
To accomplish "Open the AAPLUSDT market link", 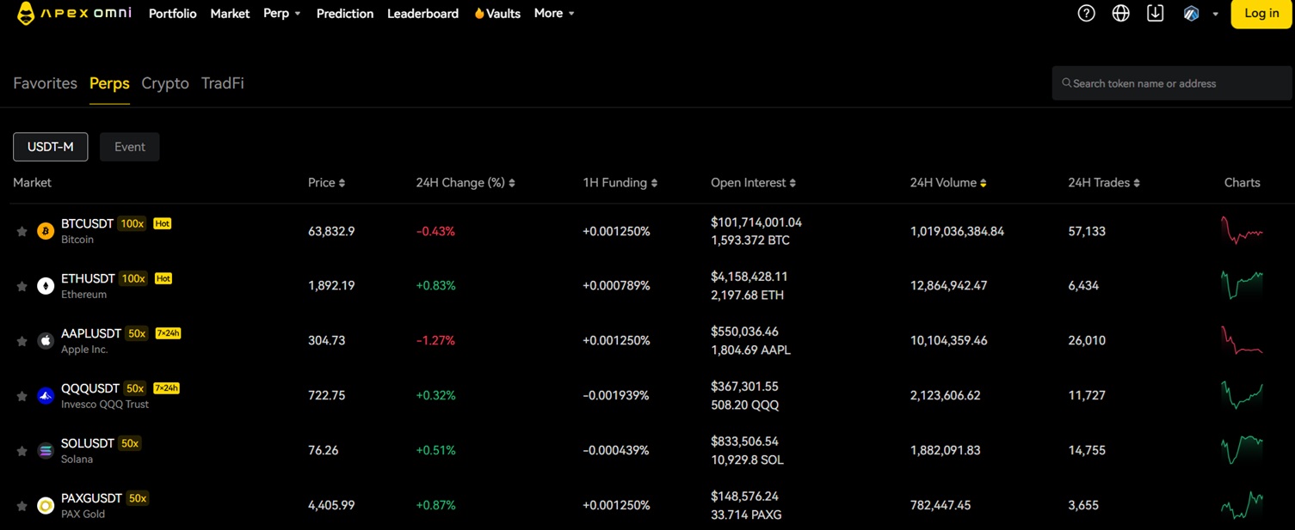I will (x=91, y=333).
